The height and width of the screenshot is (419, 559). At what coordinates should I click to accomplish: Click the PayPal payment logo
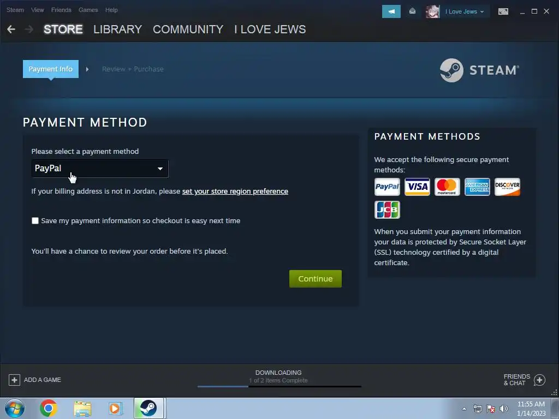click(387, 187)
